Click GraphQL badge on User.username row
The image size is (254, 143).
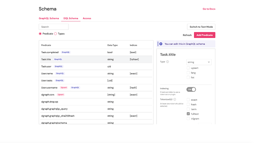point(75,88)
